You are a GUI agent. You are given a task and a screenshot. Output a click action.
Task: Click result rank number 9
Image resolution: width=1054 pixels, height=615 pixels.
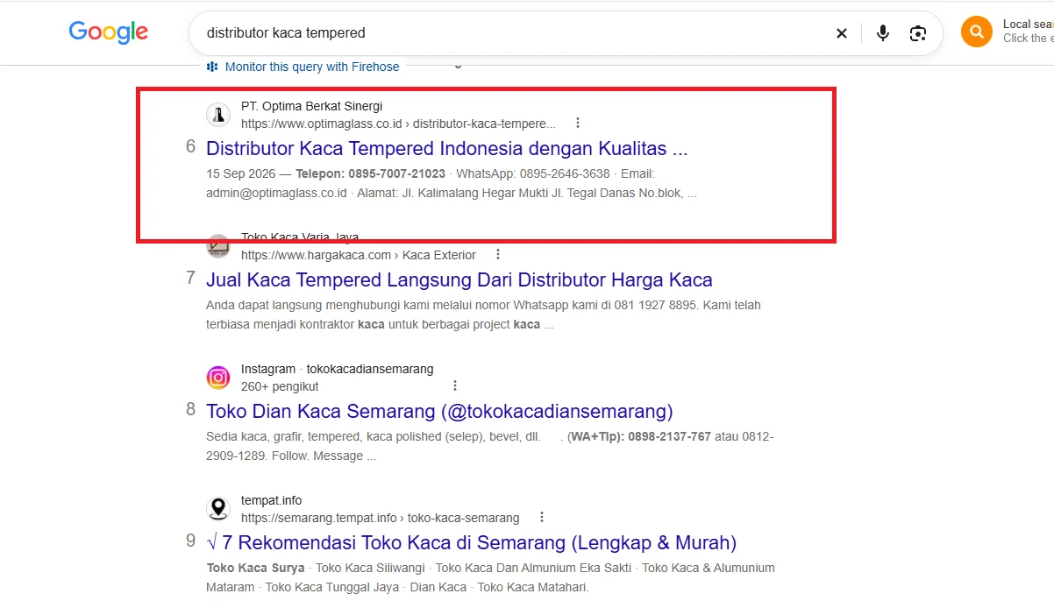click(x=190, y=541)
